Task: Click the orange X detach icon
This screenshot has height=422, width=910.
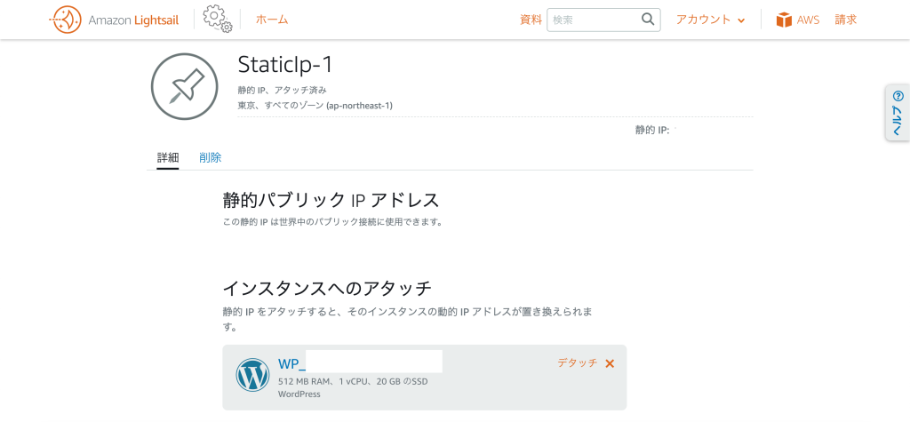Action: pos(610,364)
